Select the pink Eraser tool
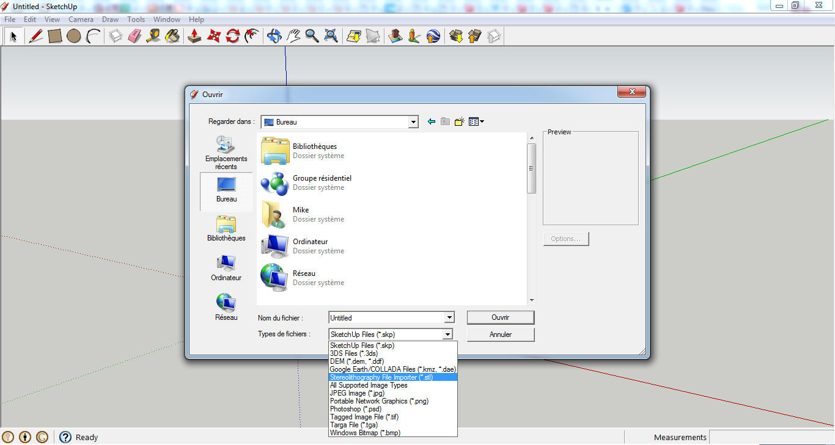Viewport: 835px width, 445px height. 134,36
